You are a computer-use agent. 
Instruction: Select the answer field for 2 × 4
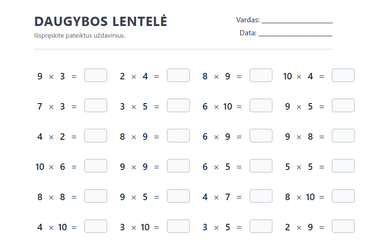click(x=178, y=76)
